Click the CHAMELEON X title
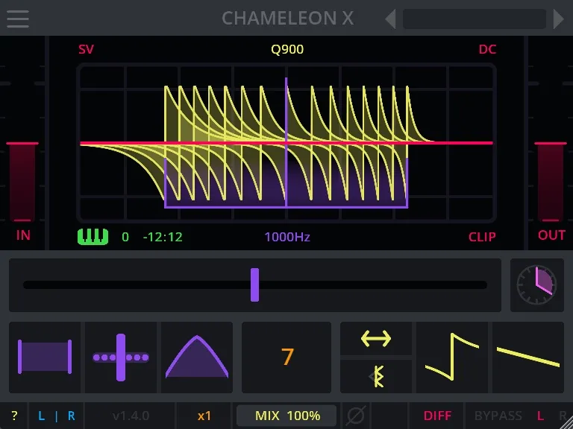 [287, 18]
